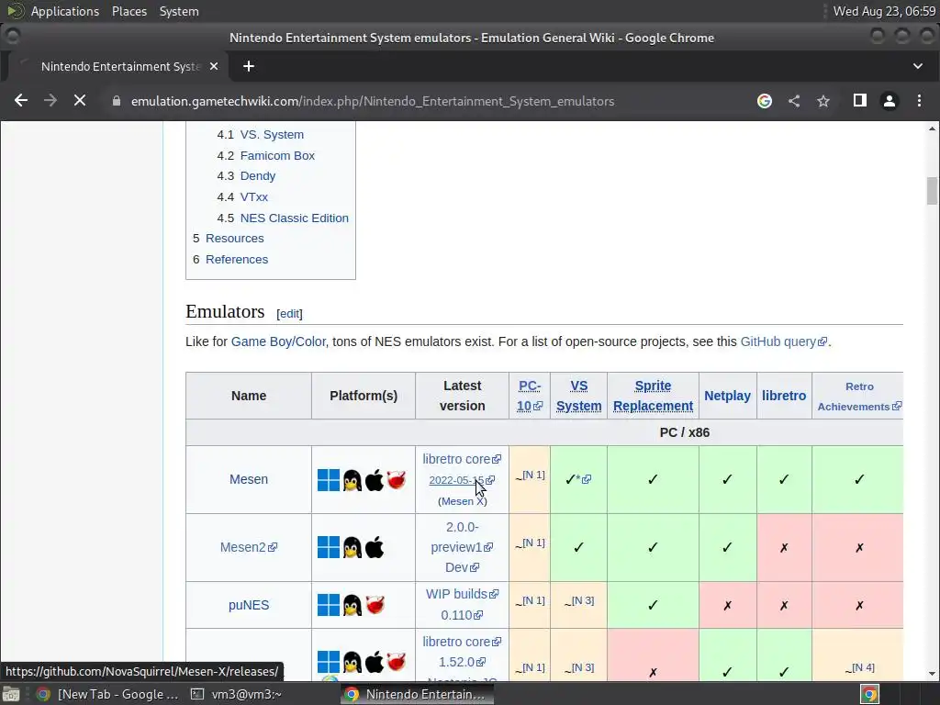Click the Windows icon in Mesen2 row
Image resolution: width=940 pixels, height=705 pixels.
[329, 547]
